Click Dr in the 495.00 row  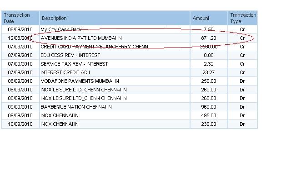[242, 115]
